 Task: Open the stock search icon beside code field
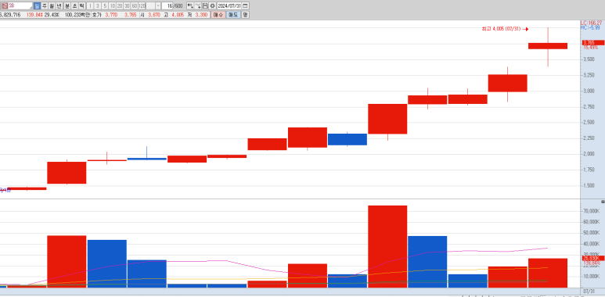(x=5, y=5)
